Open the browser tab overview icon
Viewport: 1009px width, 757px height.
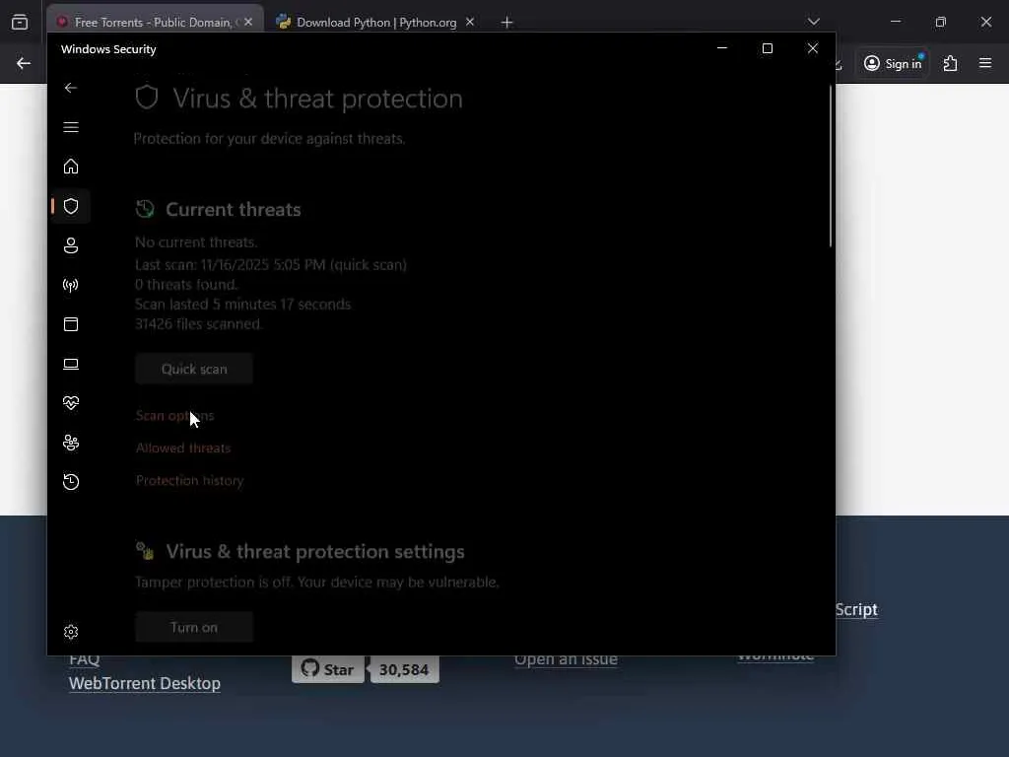tap(20, 23)
